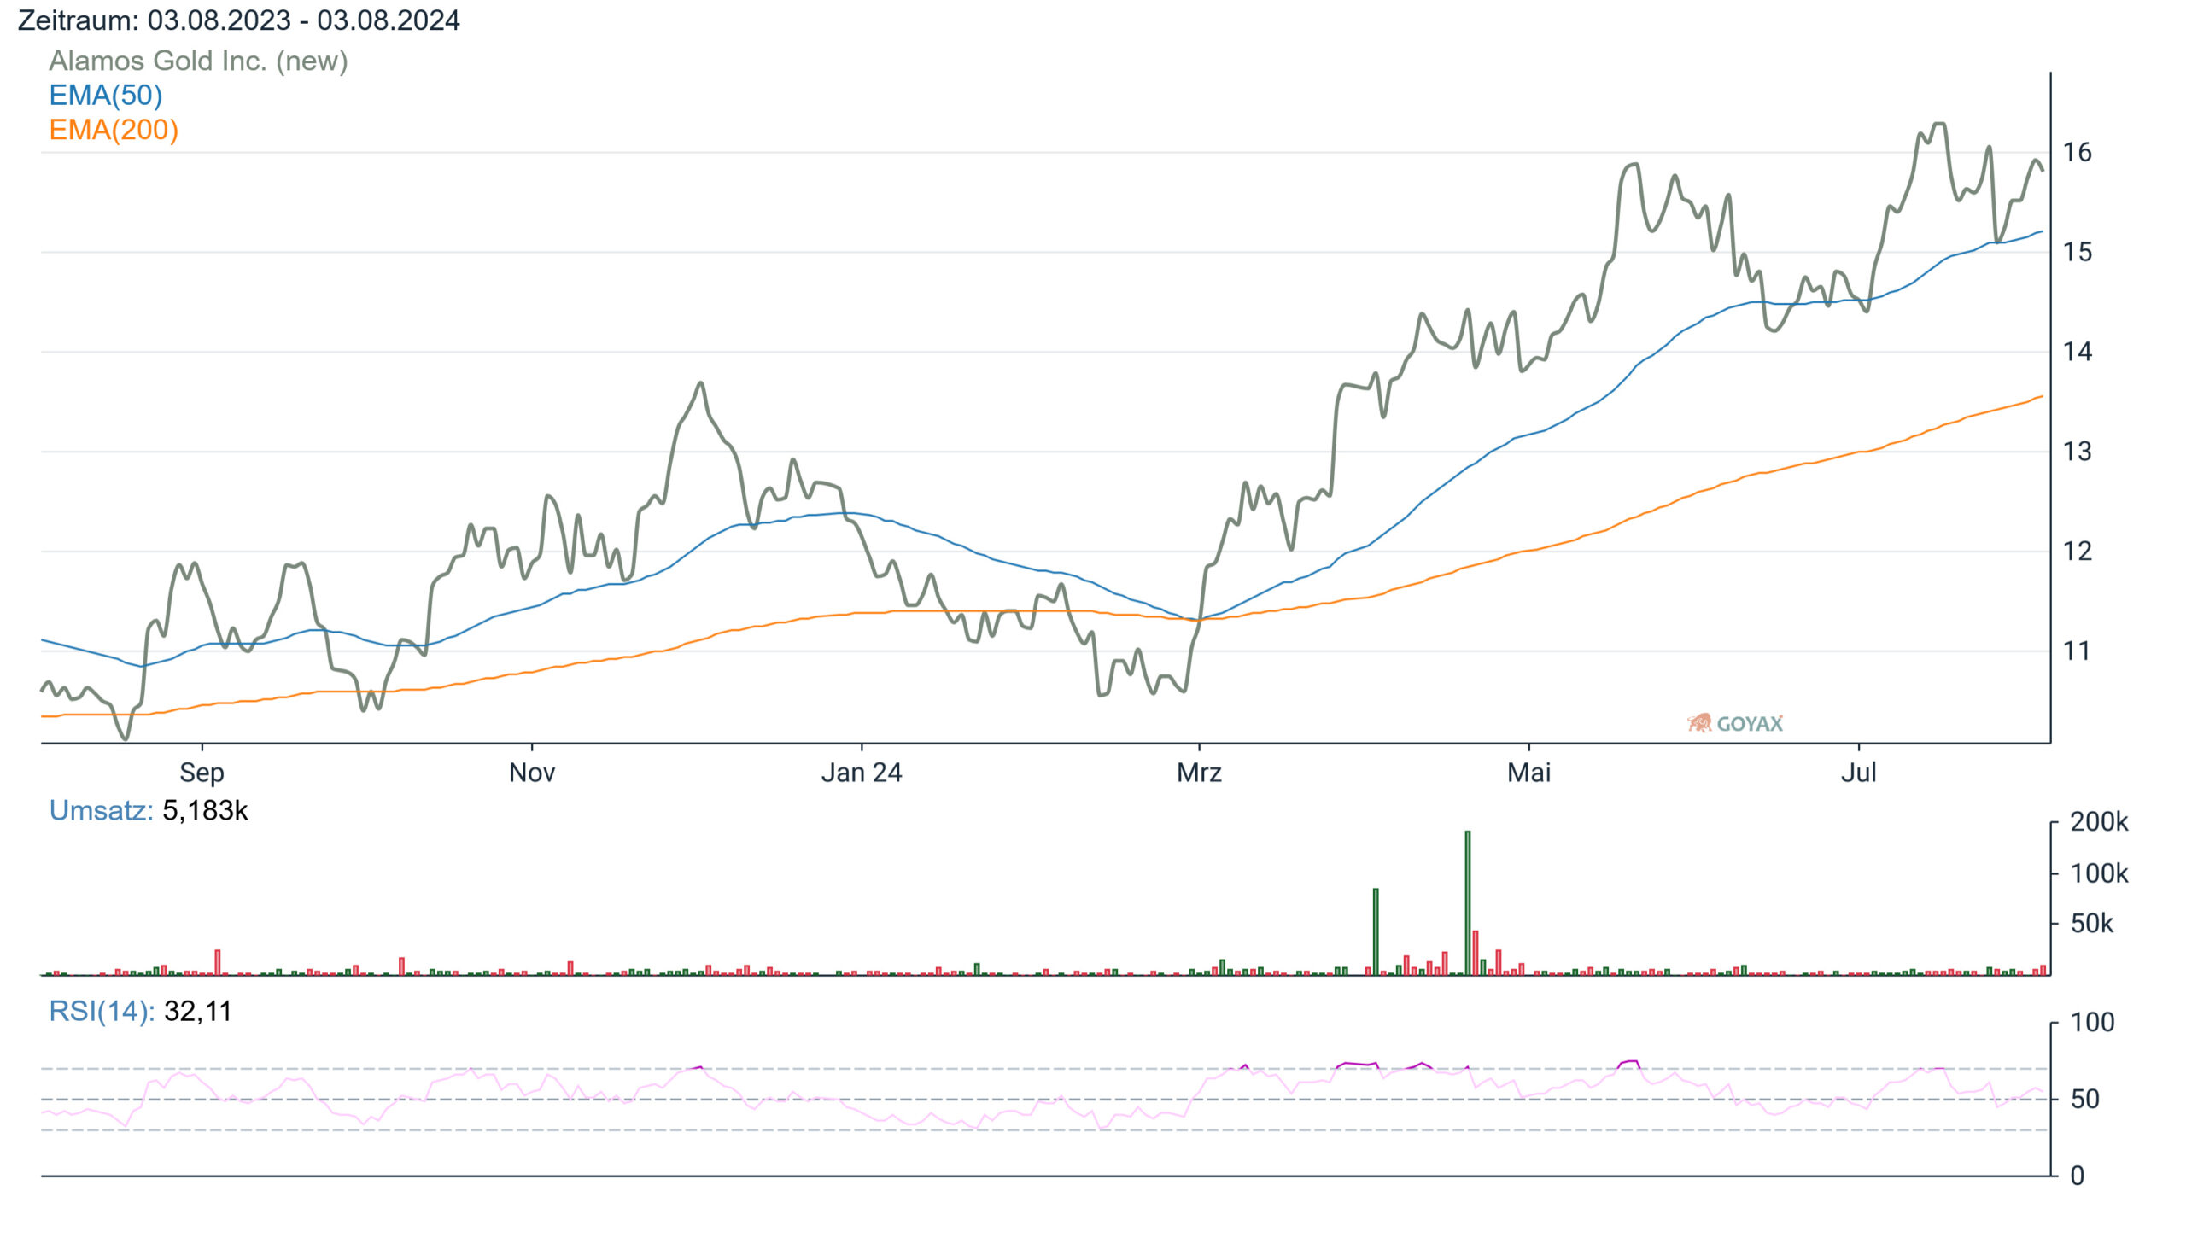This screenshot has width=2186, height=1249.
Task: Click the EMA(50) legend label
Action: pyautogui.click(x=106, y=96)
